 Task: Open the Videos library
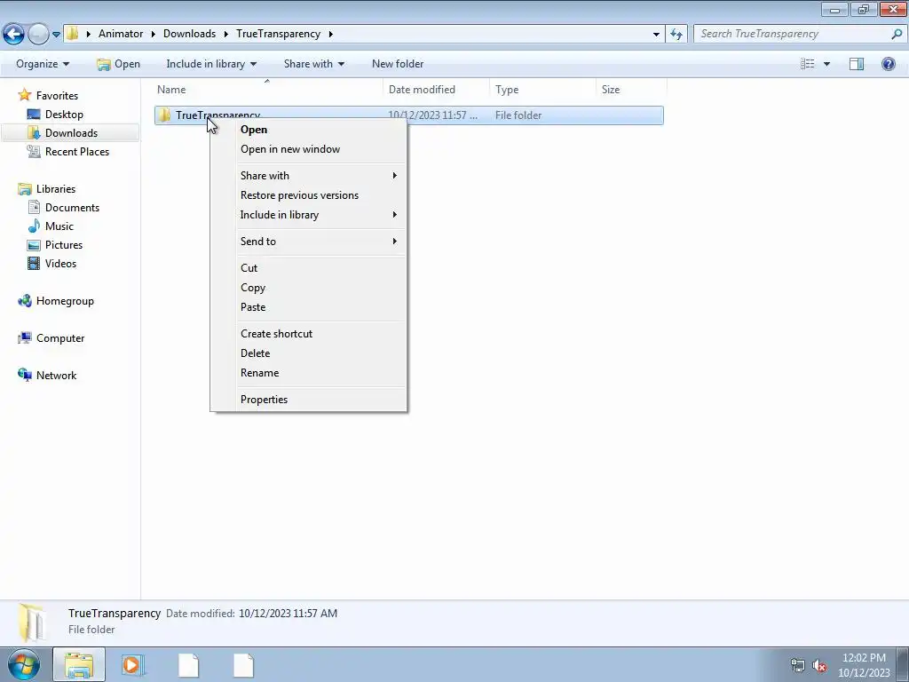(60, 263)
